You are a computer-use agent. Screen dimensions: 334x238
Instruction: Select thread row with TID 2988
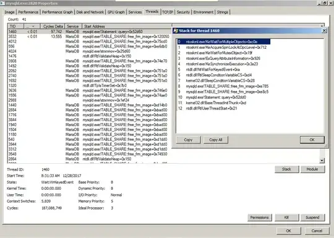pos(90,100)
